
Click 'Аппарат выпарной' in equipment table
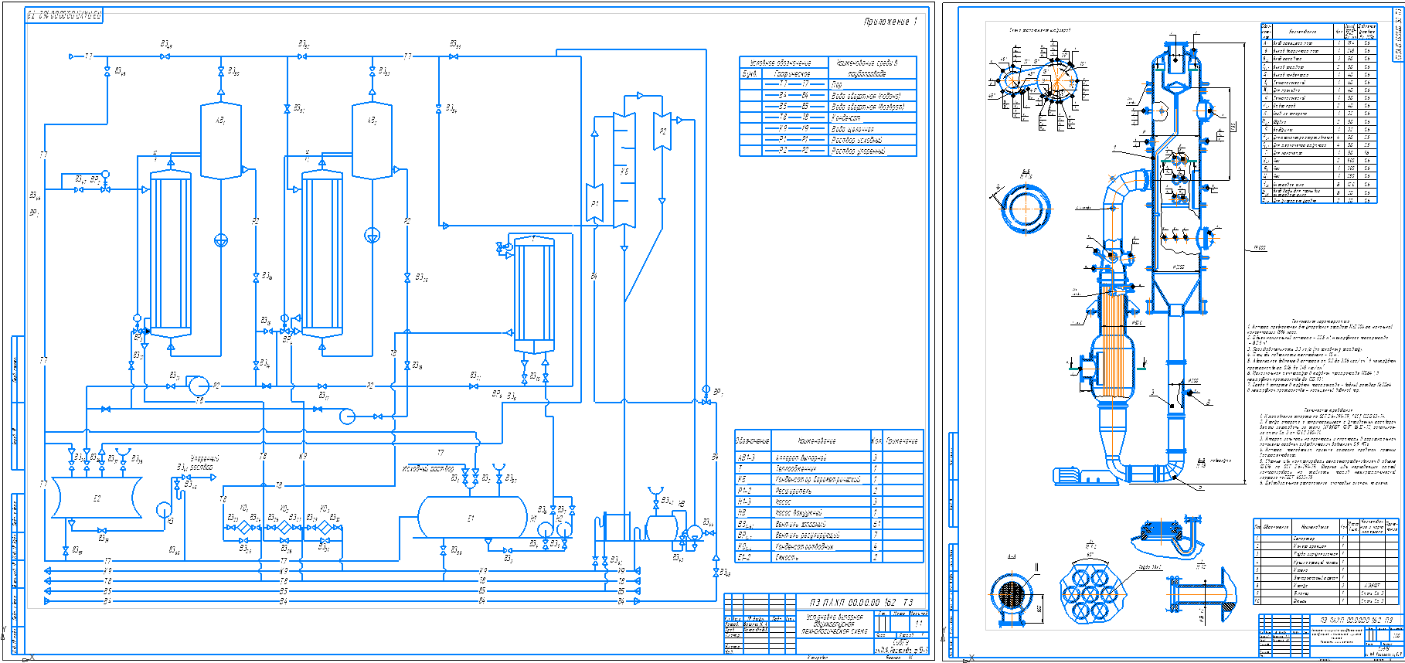(801, 457)
